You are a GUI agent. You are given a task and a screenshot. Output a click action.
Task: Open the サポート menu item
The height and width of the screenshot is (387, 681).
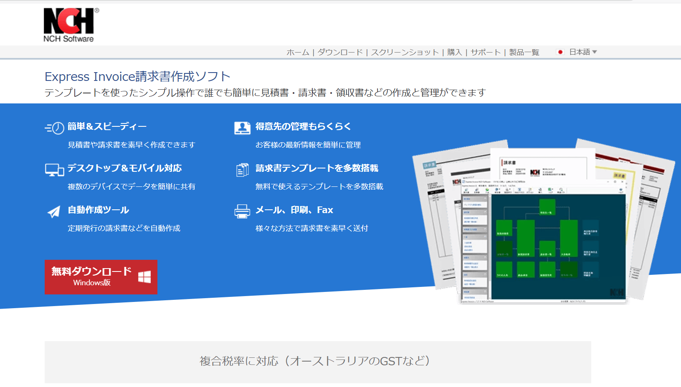(x=486, y=52)
